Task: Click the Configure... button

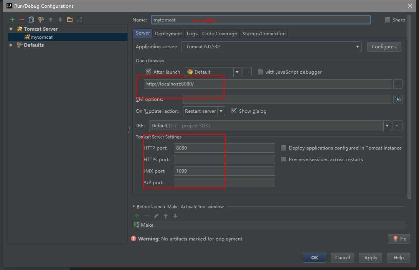Action: (x=384, y=47)
